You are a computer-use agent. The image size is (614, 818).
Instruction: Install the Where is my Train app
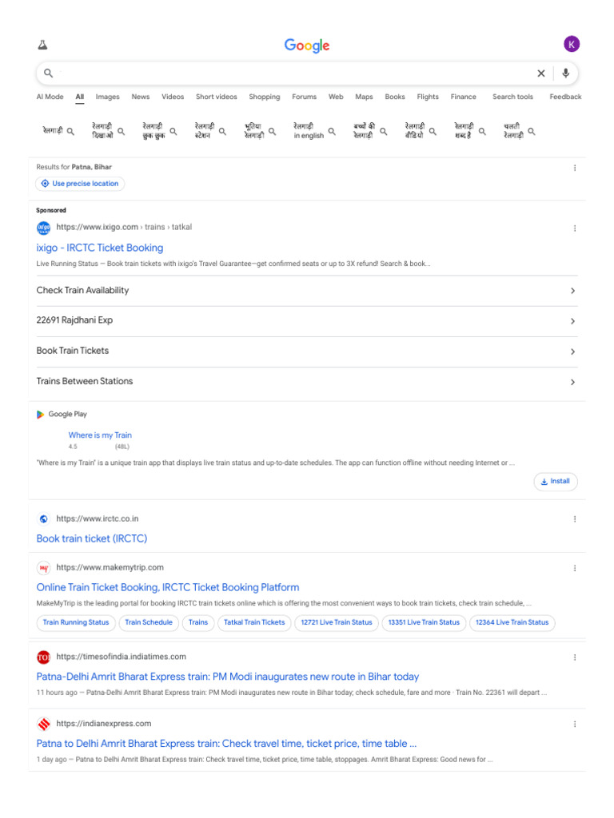coord(556,482)
